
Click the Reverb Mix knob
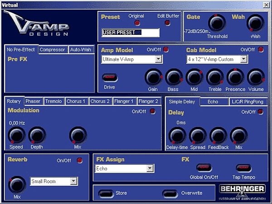click(x=17, y=185)
